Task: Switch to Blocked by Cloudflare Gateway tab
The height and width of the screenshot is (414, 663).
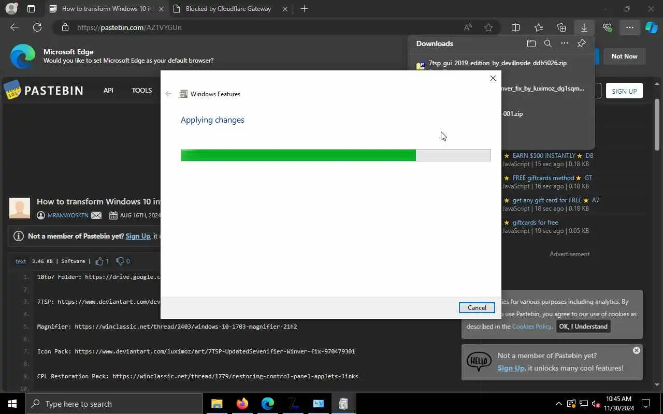Action: click(x=228, y=9)
